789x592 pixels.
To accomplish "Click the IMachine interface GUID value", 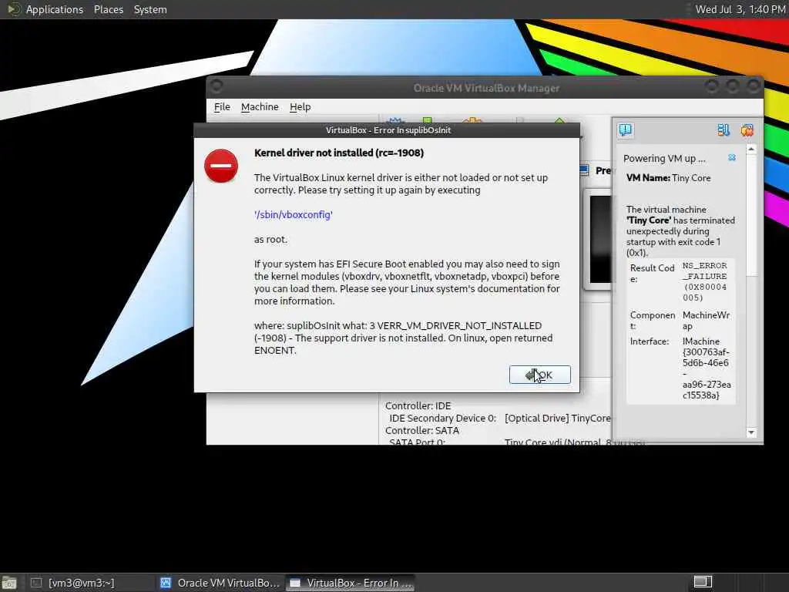I will tap(707, 368).
